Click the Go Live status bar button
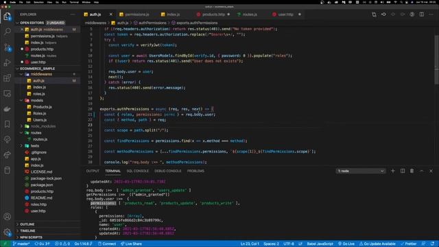This screenshot has height=247, width=439. tap(346, 244)
